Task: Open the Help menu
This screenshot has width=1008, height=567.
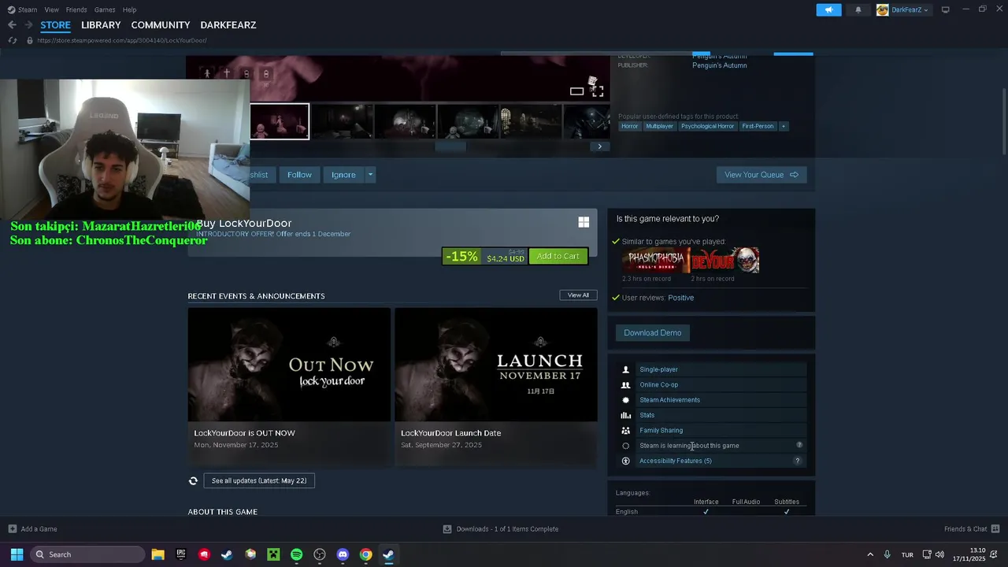Action: click(130, 9)
